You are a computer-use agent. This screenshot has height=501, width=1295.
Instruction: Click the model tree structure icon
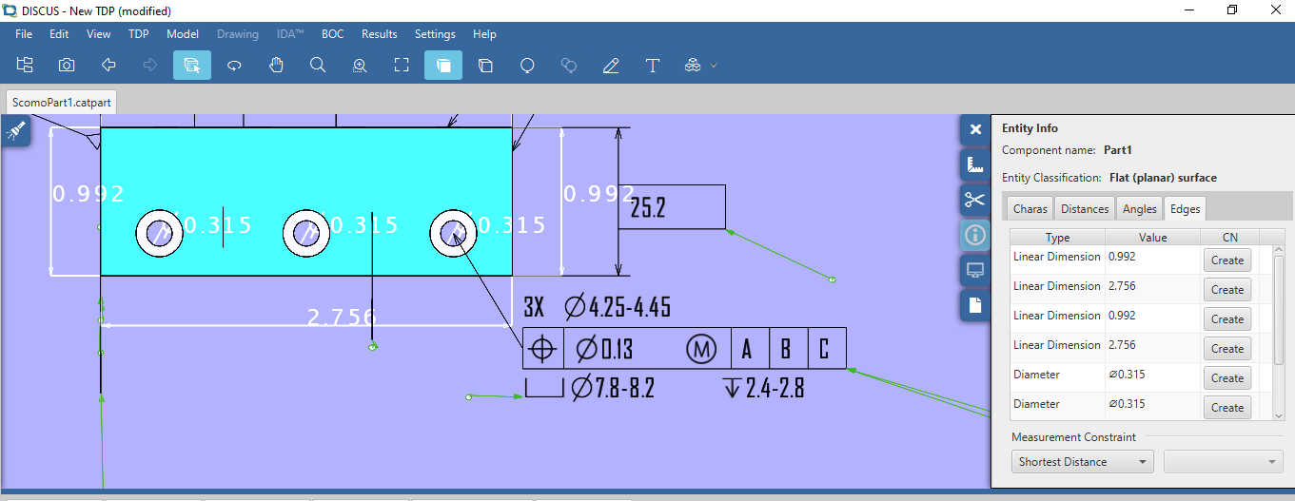click(25, 65)
